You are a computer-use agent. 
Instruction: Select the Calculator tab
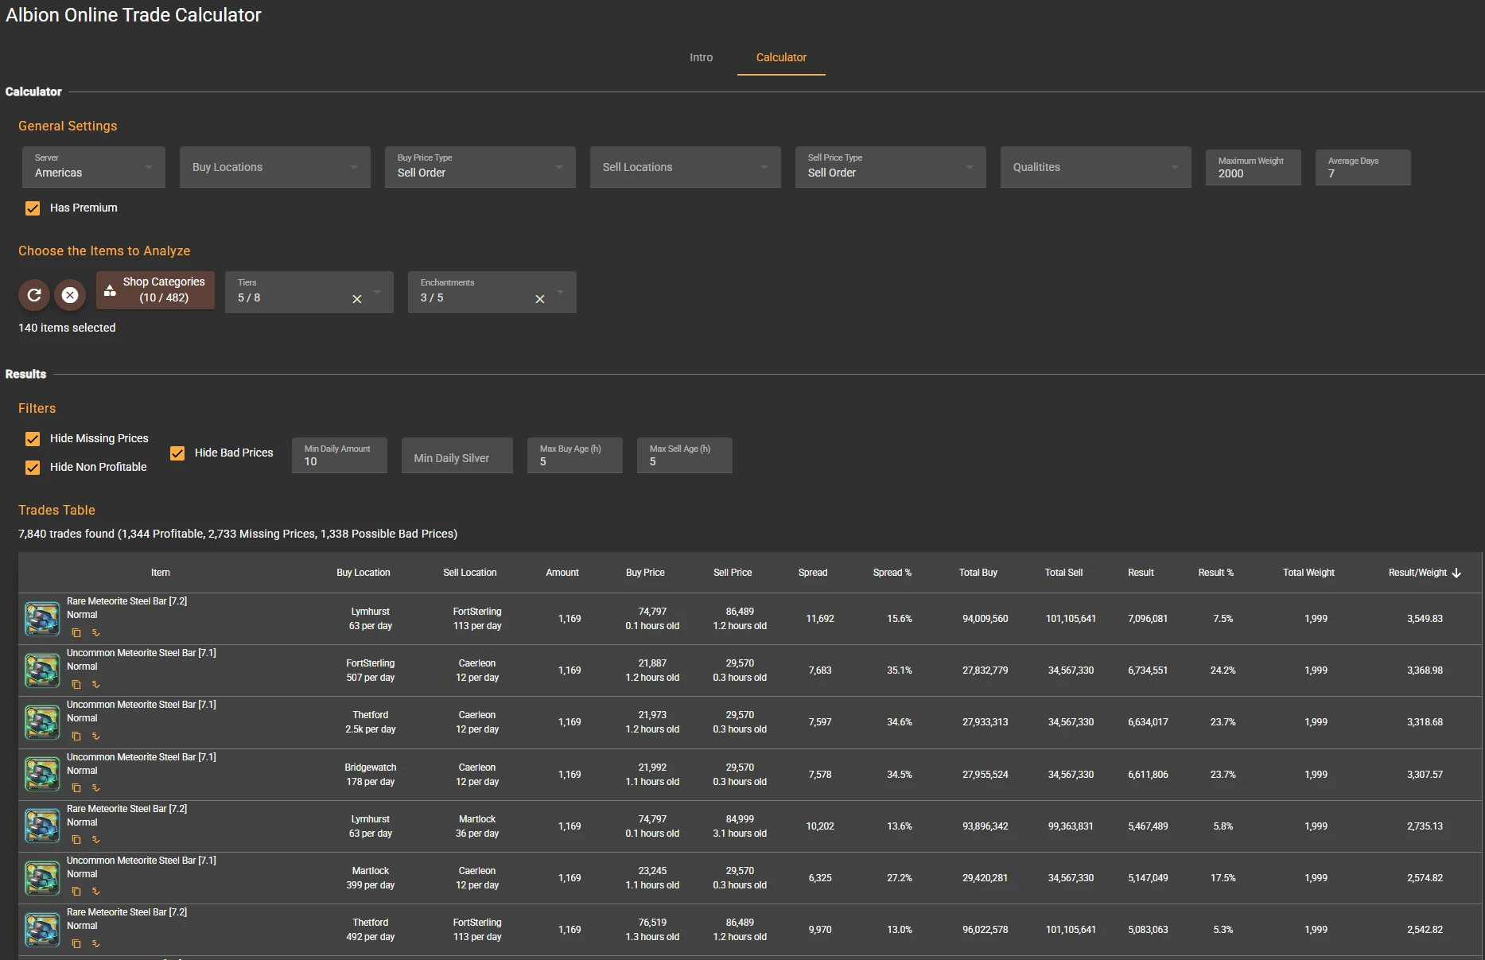[x=780, y=57]
